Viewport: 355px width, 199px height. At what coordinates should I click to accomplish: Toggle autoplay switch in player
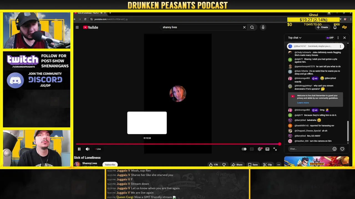pos(244,149)
